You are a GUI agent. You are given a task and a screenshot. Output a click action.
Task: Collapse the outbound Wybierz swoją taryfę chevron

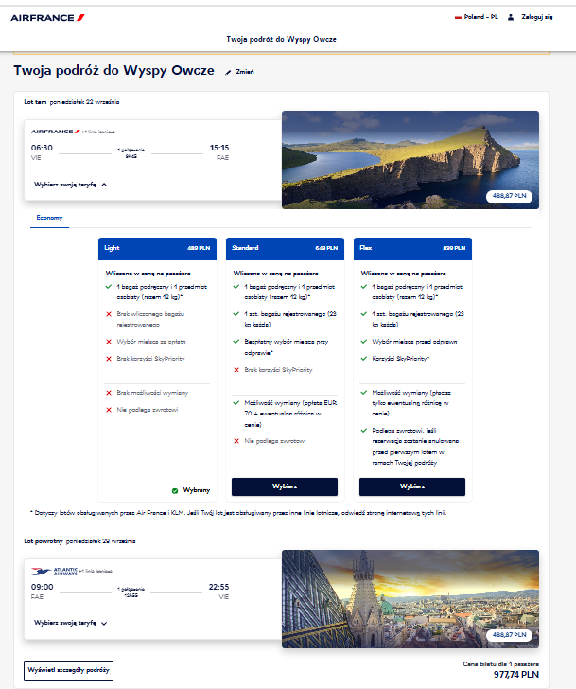(104, 185)
